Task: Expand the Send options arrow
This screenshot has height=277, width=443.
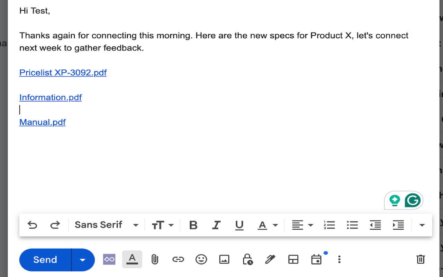Action: pos(83,259)
